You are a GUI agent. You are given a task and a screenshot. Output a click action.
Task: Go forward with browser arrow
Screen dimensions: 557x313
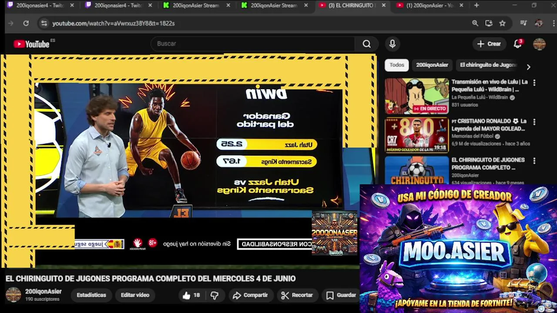[11, 23]
